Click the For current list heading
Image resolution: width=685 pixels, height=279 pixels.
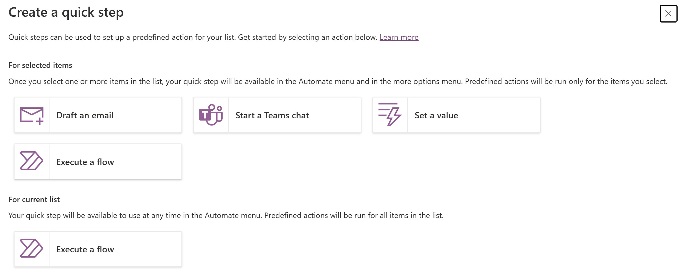pyautogui.click(x=34, y=200)
